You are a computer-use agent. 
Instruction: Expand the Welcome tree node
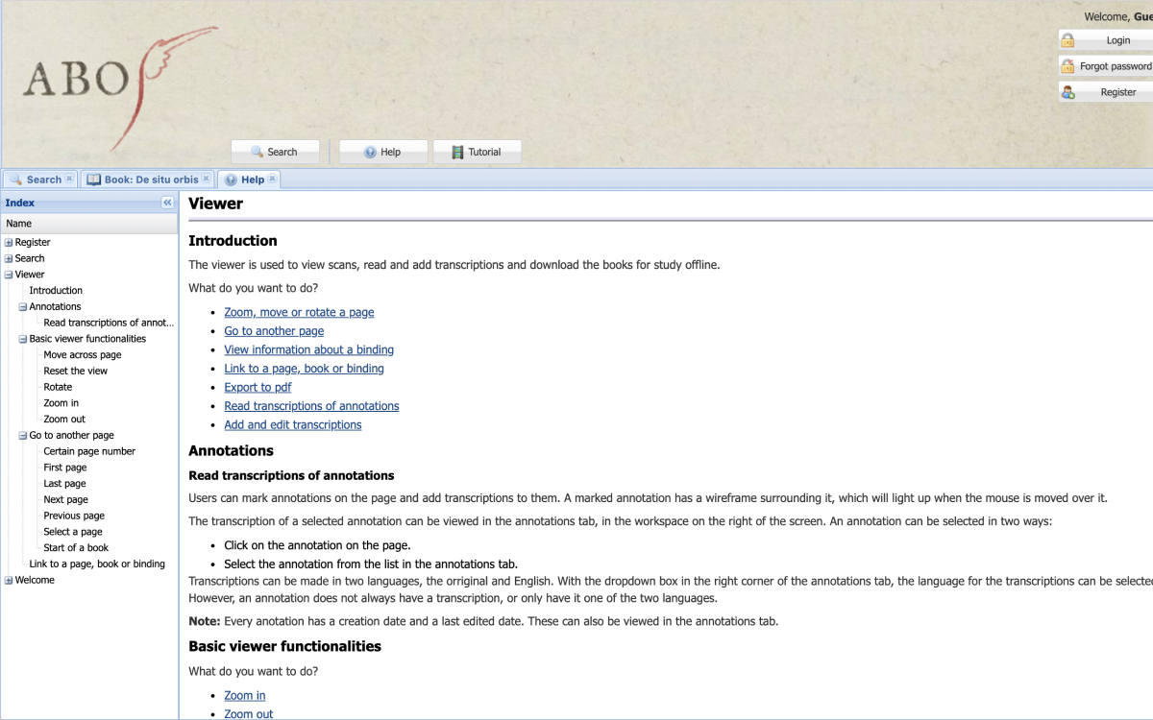9,581
